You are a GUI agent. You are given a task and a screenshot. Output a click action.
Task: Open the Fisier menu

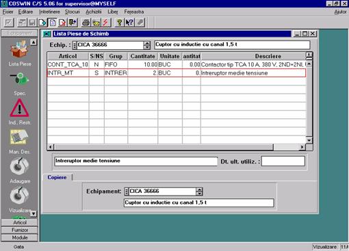click(x=8, y=12)
